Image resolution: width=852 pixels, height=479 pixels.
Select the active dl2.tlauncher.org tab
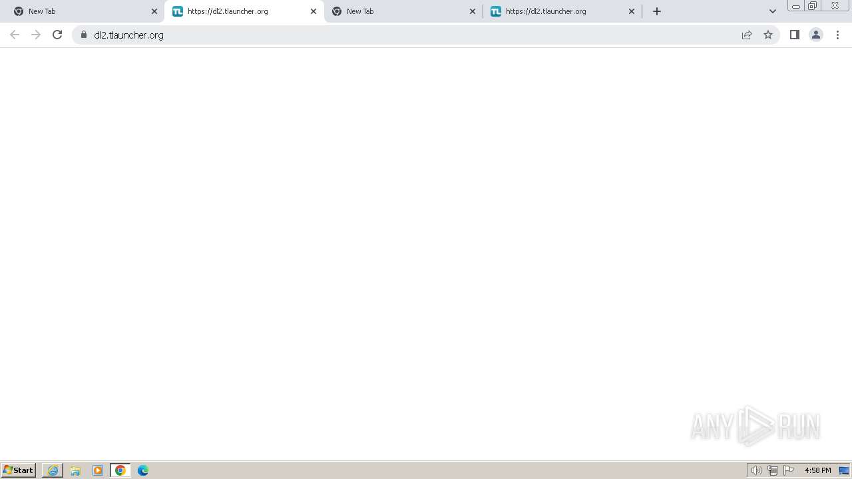click(x=244, y=11)
